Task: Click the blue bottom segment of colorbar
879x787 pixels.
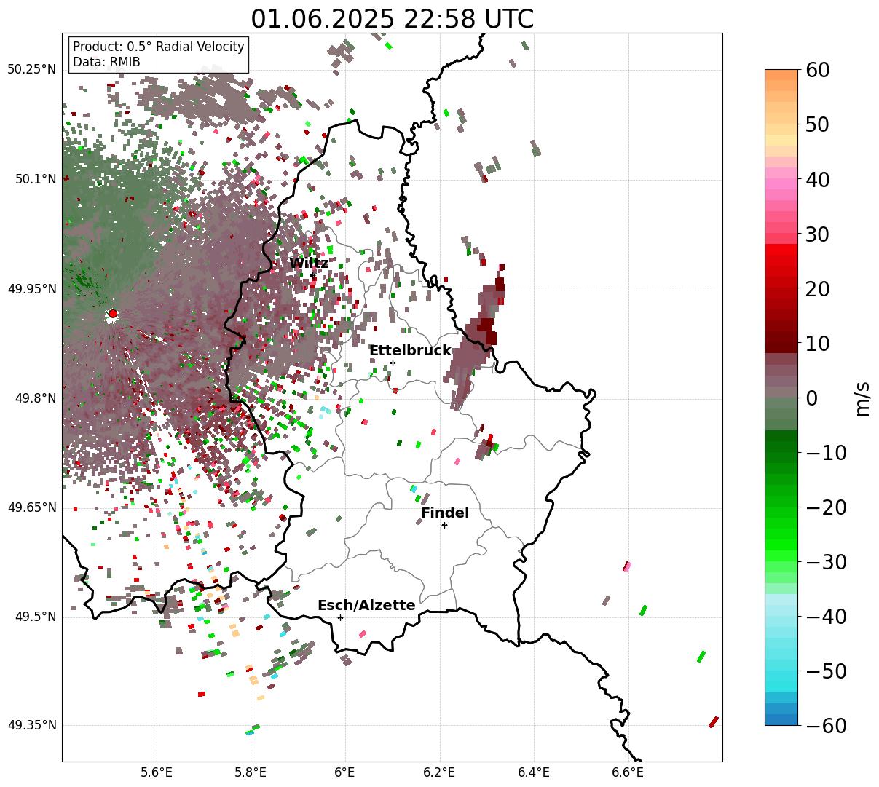Action: 781,719
